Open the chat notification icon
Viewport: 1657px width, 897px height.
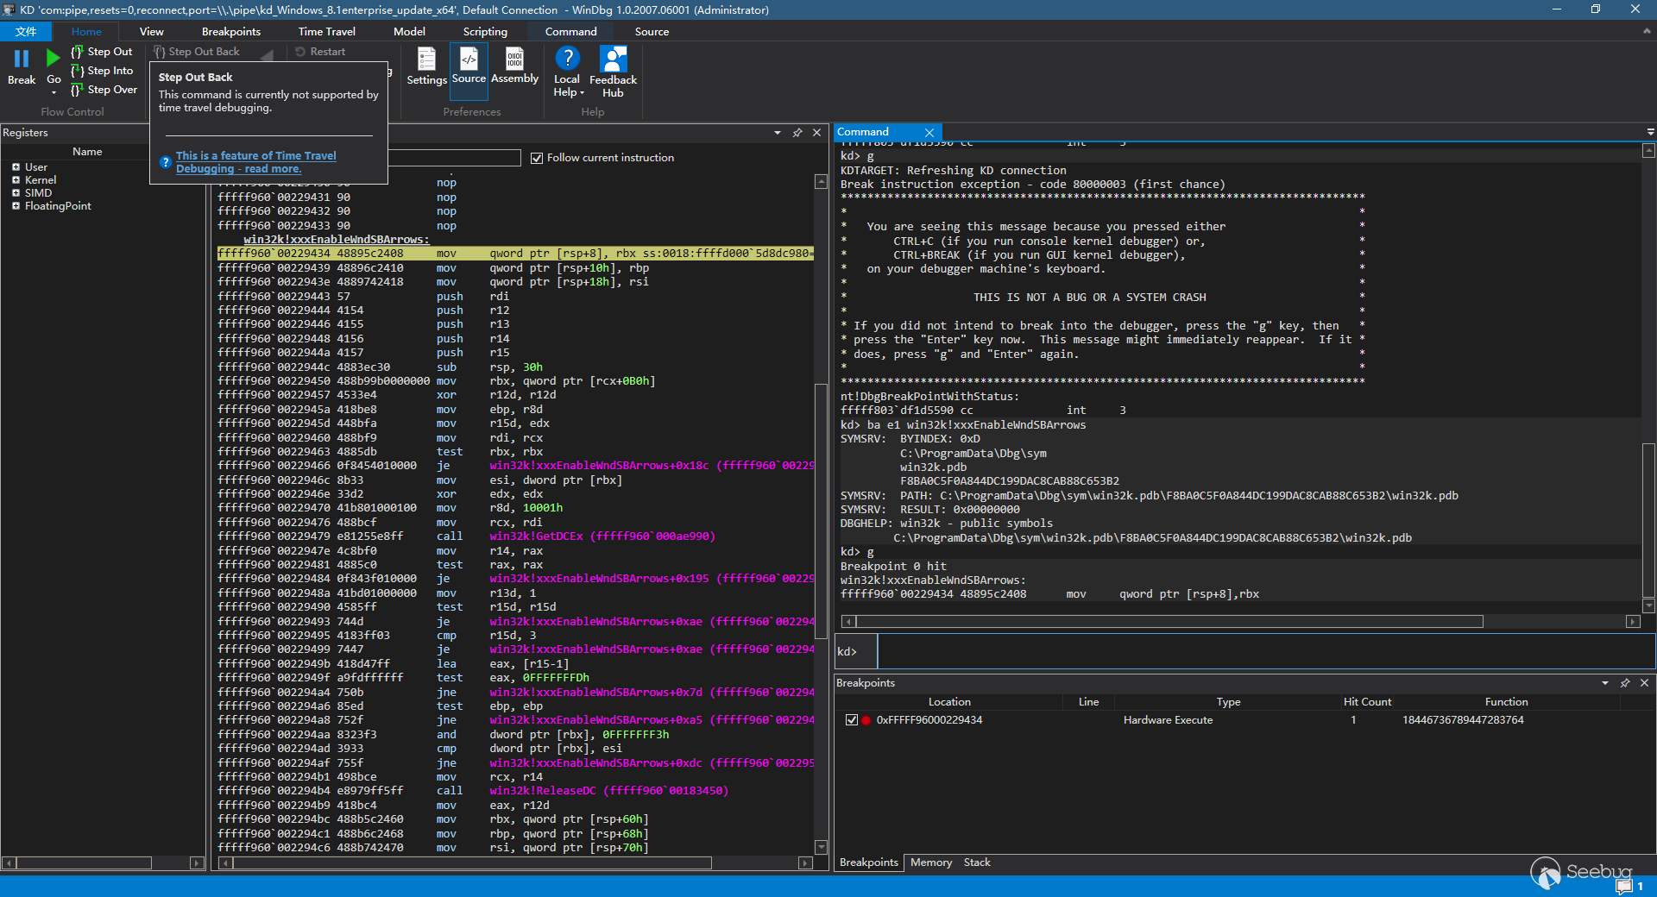click(1624, 886)
